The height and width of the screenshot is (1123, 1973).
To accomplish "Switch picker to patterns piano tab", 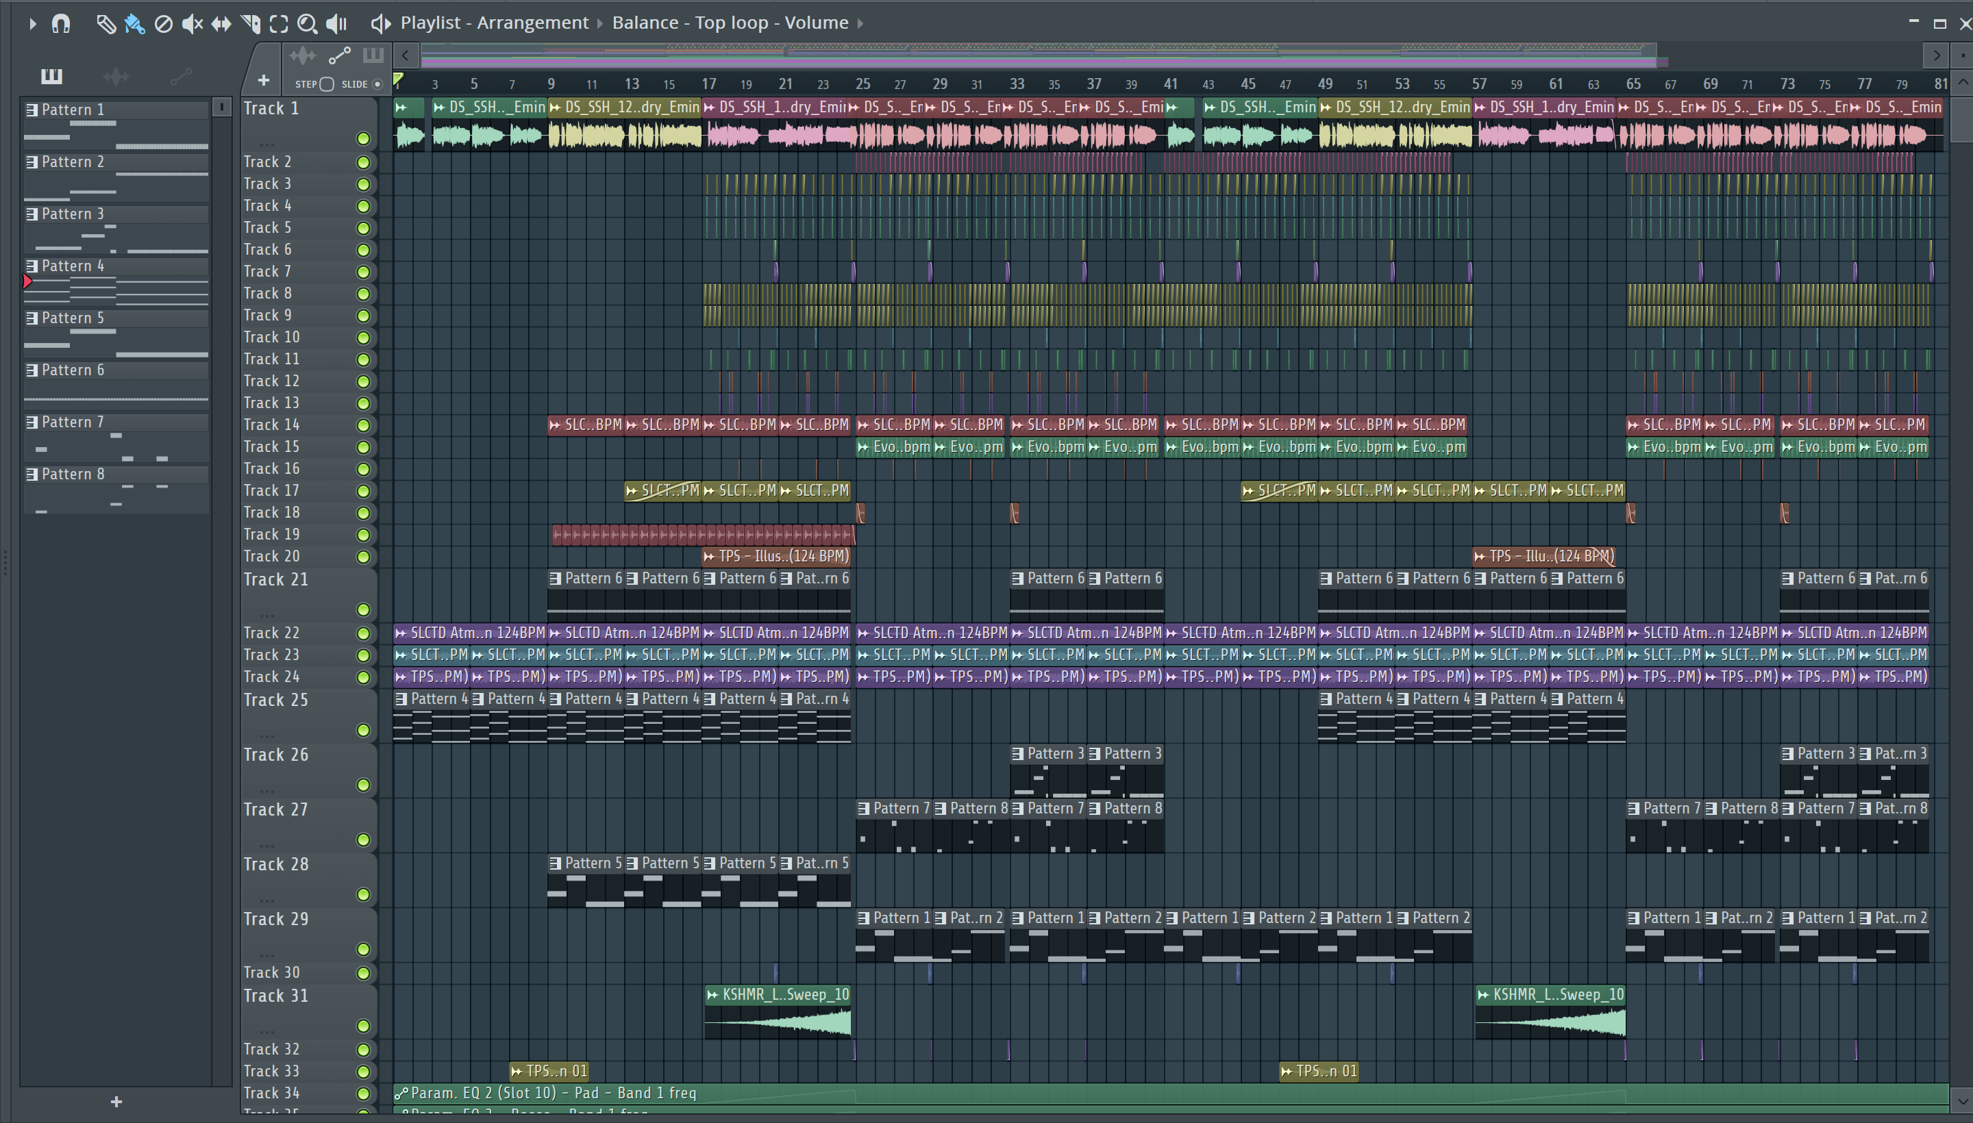I will click(51, 75).
